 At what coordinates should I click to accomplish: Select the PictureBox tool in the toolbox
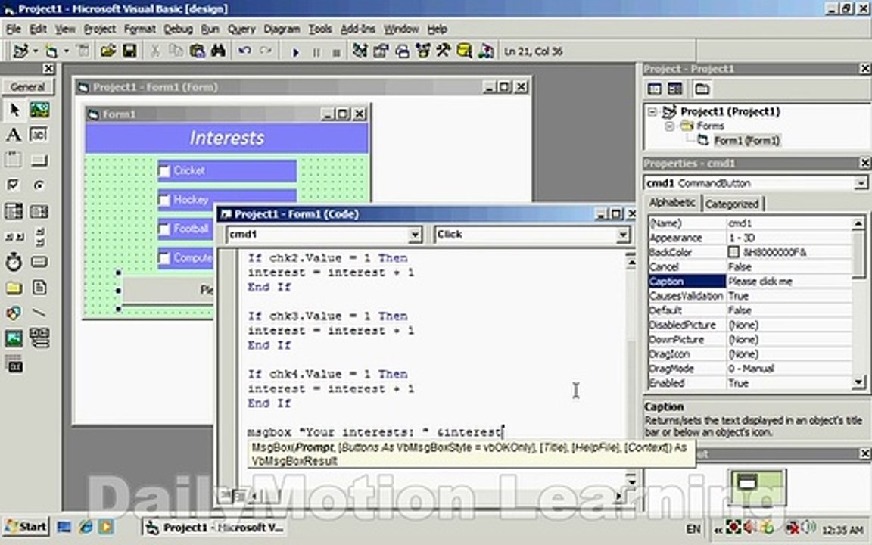pos(39,110)
